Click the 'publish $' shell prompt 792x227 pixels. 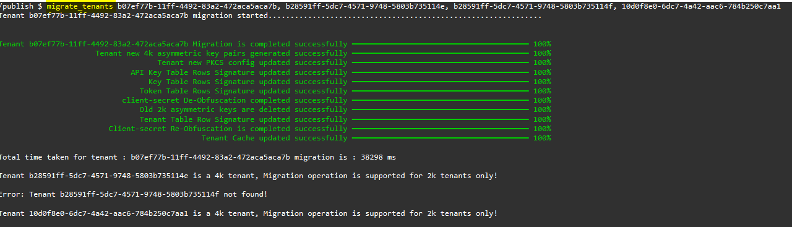tap(21, 6)
